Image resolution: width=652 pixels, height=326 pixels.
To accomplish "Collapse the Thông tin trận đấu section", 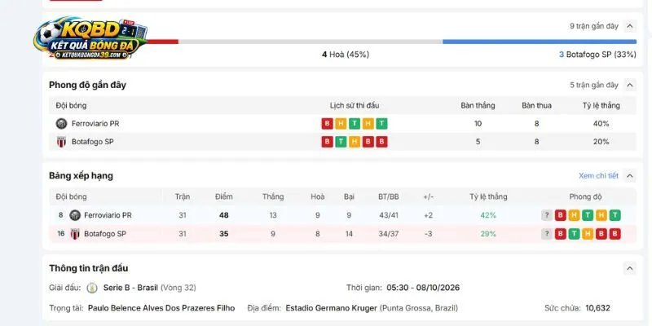I will pyautogui.click(x=629, y=268).
